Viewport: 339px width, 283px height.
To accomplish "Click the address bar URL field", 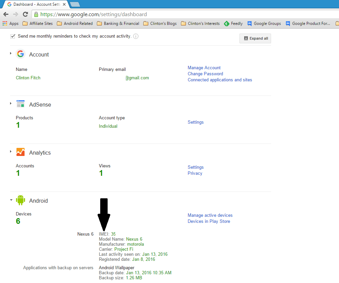I will tap(186, 14).
